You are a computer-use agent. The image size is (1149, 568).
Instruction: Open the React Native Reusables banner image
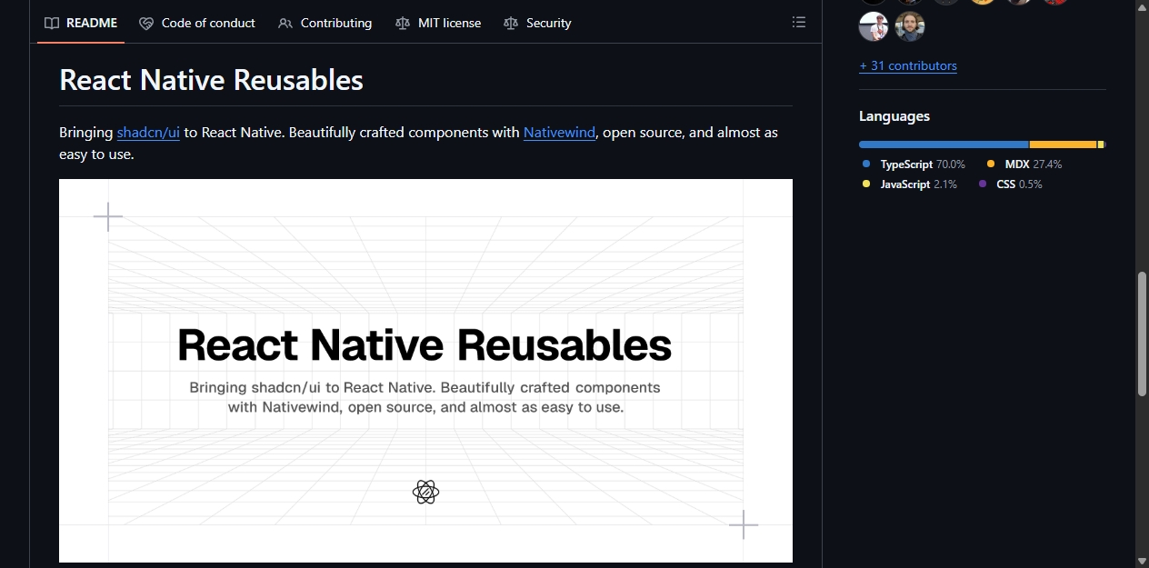pos(425,371)
